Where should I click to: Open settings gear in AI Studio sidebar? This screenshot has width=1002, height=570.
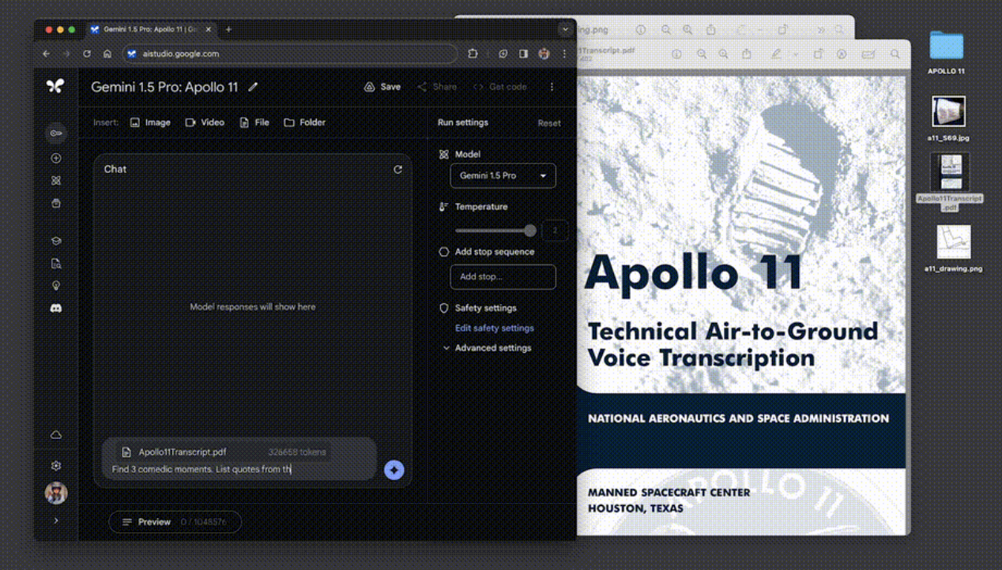tap(56, 466)
